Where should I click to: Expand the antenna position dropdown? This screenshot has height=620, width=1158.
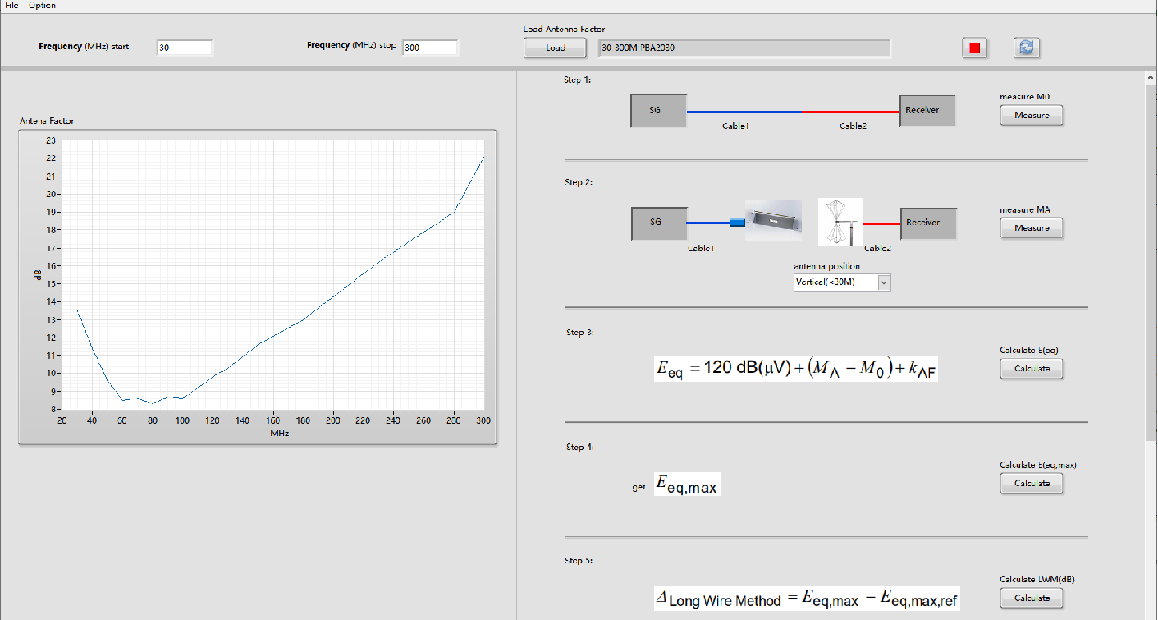[x=884, y=282]
